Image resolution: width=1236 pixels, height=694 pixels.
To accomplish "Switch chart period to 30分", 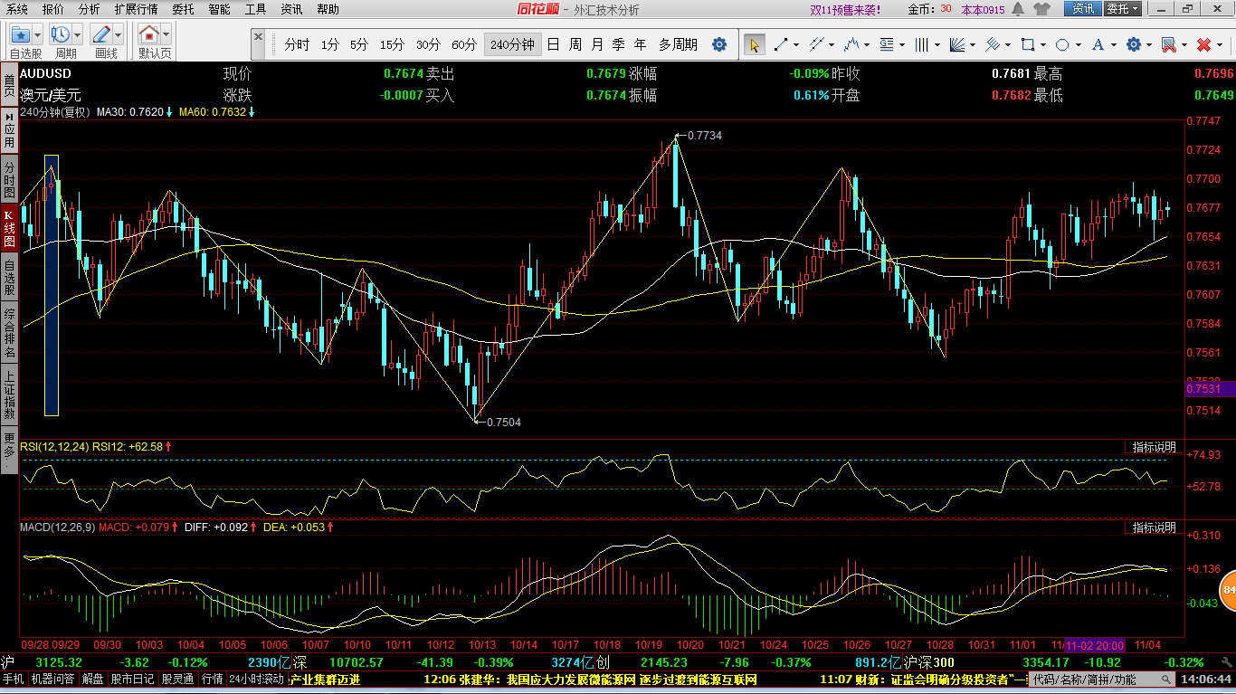I will pos(428,44).
